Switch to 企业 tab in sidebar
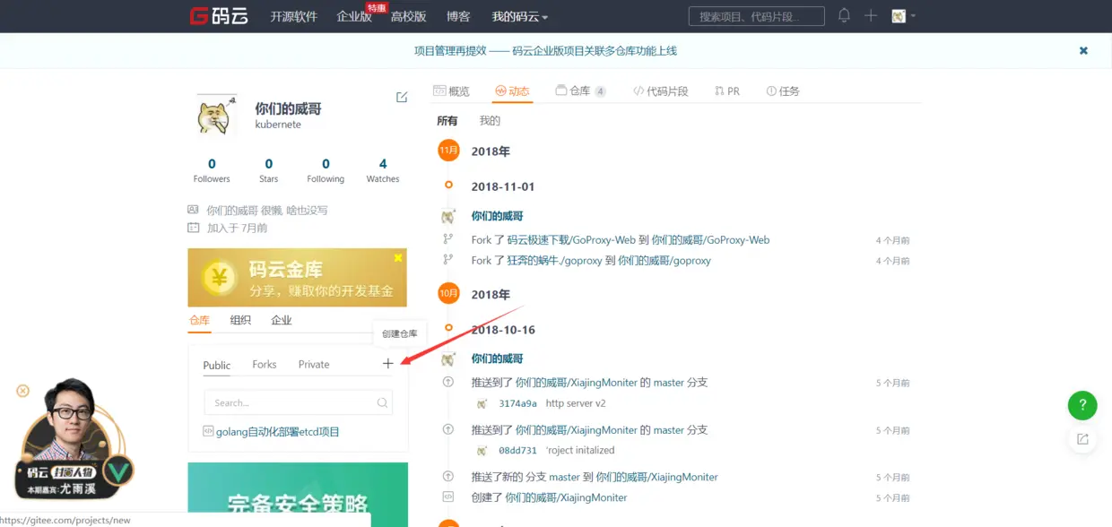This screenshot has width=1112, height=527. click(x=282, y=320)
